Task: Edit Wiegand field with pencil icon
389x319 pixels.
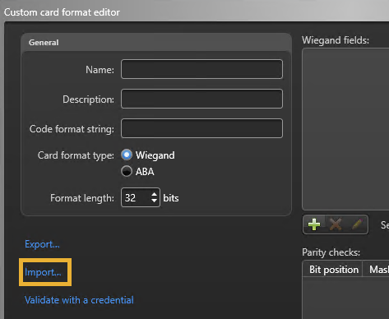Action: point(357,224)
